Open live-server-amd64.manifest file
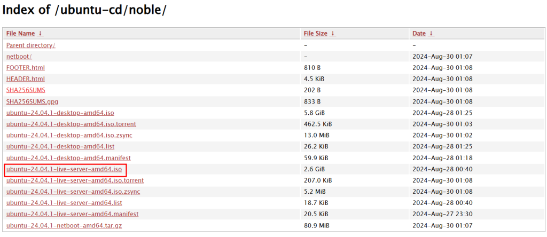This screenshot has width=547, height=237. point(72,214)
